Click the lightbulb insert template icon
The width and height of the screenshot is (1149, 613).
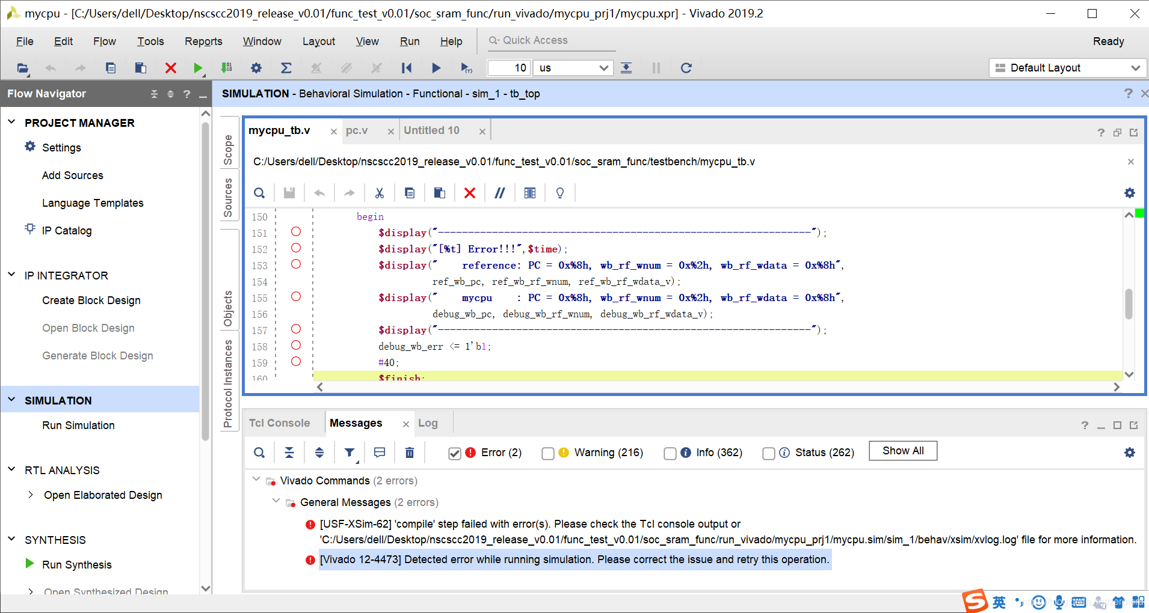[x=560, y=193]
